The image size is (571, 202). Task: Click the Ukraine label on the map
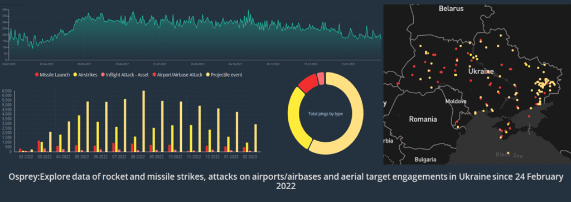point(481,71)
